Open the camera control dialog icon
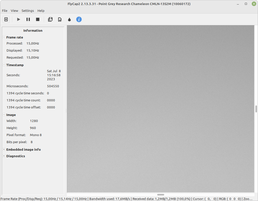258x201 pixels. click(x=60, y=19)
